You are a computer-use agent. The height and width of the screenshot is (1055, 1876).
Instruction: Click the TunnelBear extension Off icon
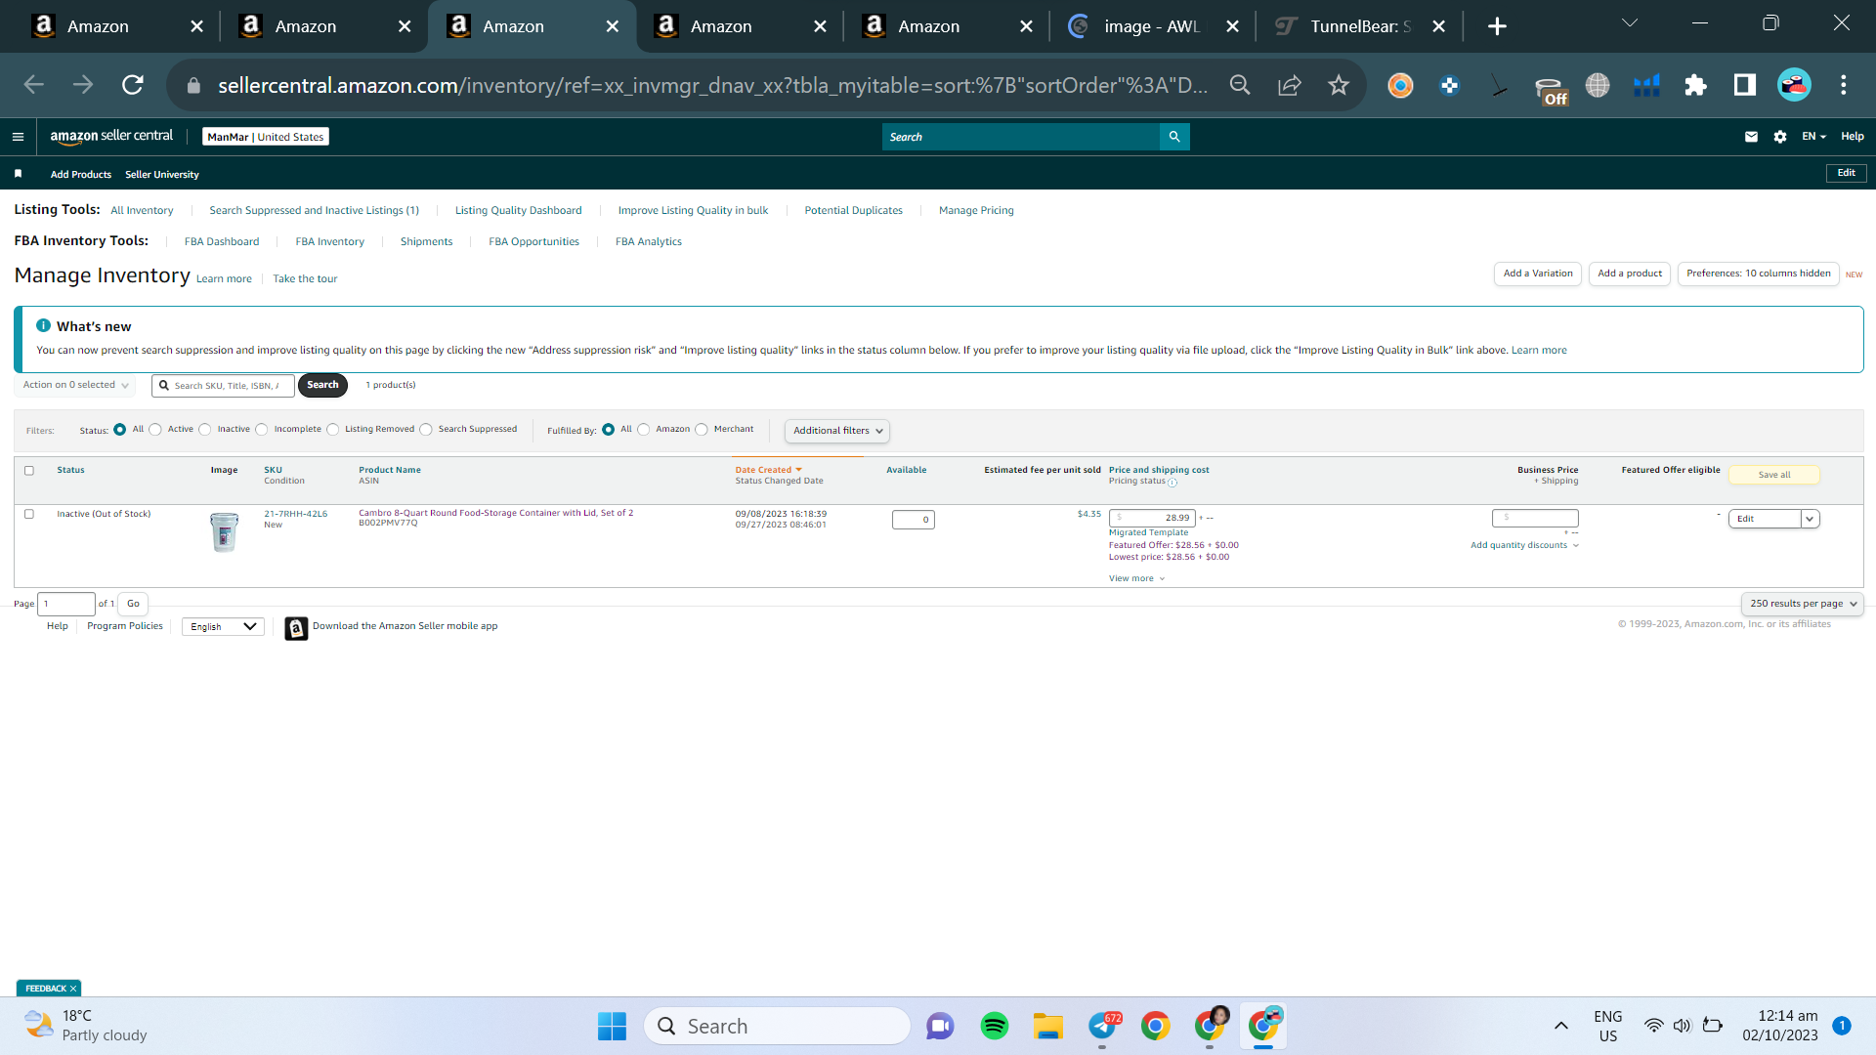coord(1551,90)
